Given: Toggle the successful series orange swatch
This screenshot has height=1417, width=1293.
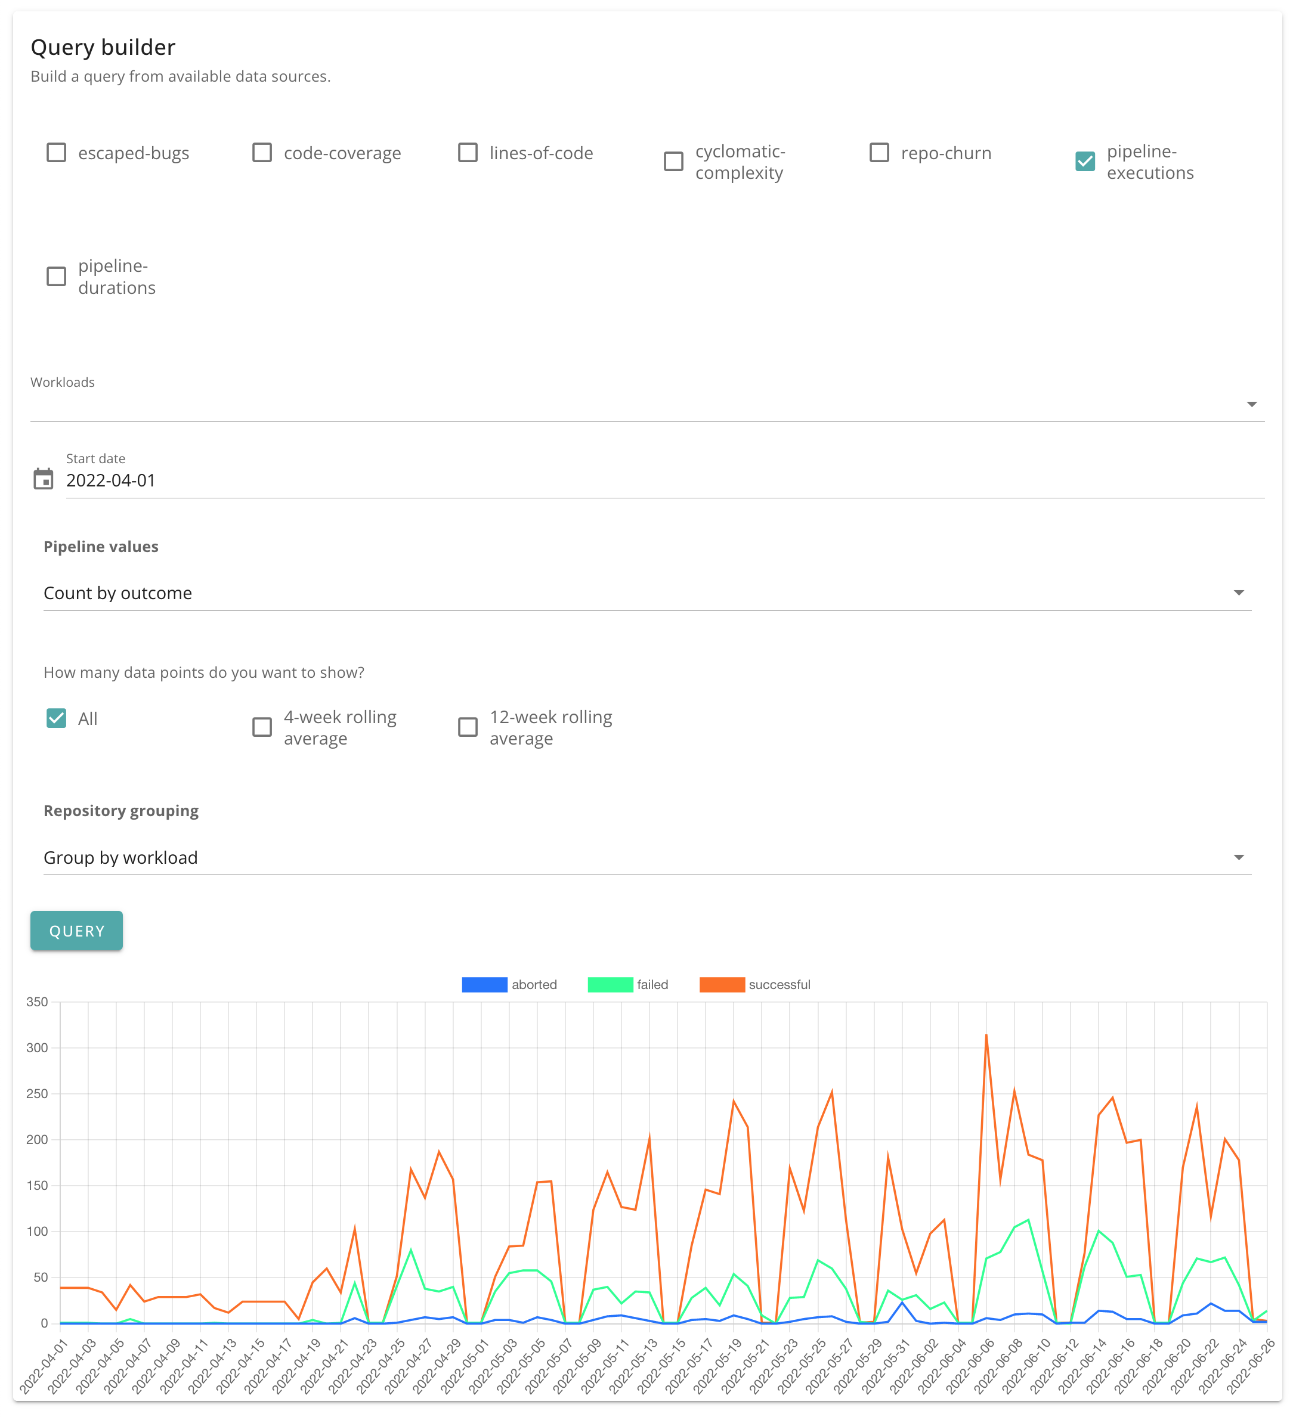Looking at the screenshot, I should click(722, 985).
